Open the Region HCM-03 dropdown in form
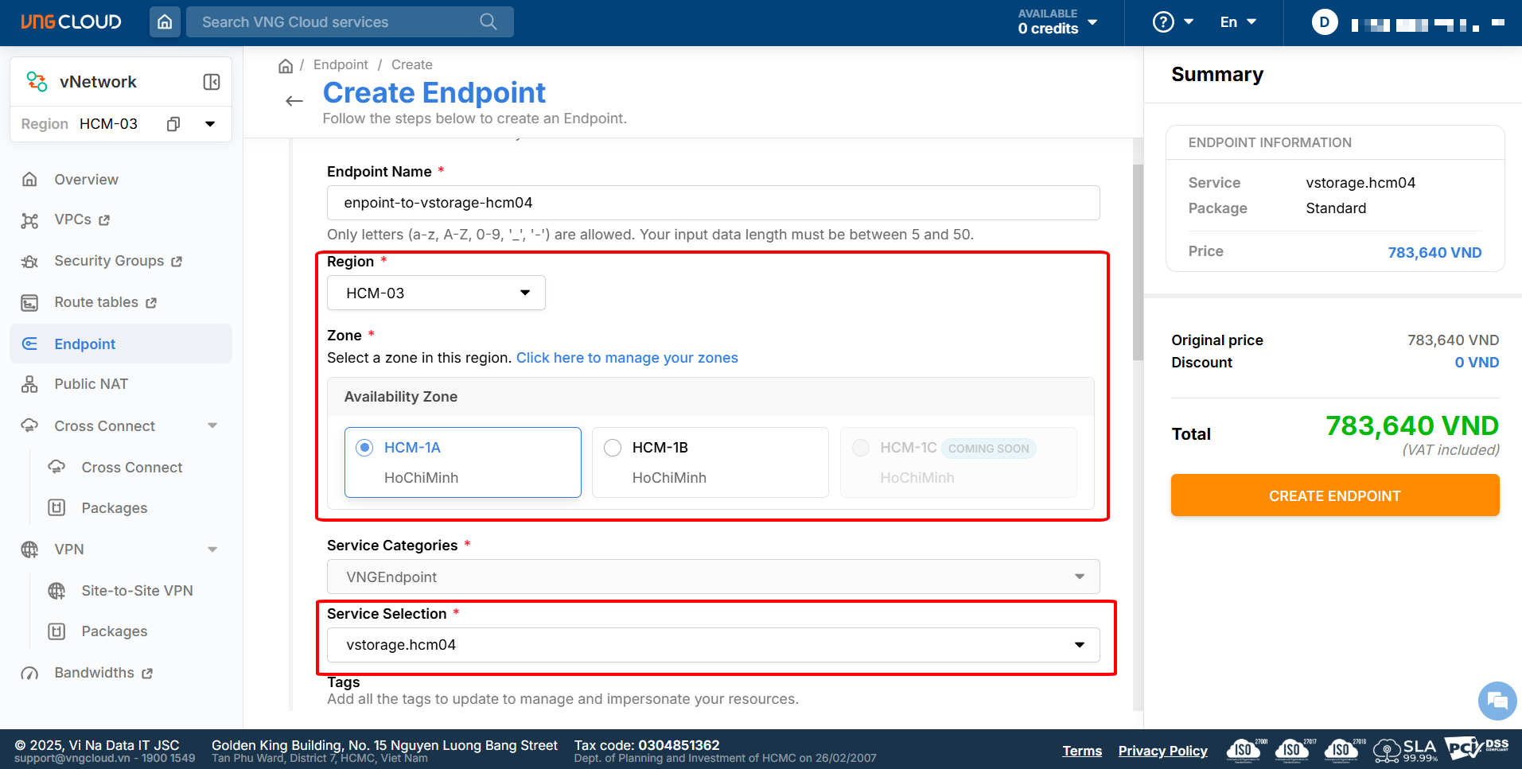This screenshot has width=1522, height=769. (x=436, y=293)
